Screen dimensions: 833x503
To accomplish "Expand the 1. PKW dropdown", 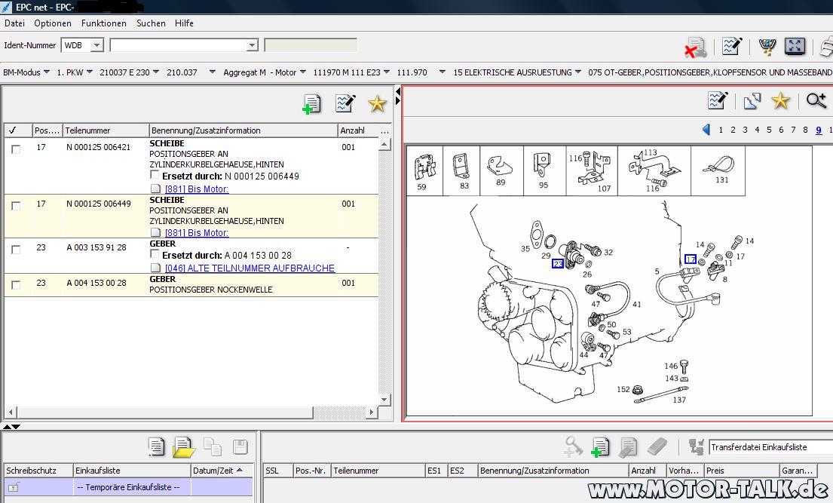I will click(89, 72).
